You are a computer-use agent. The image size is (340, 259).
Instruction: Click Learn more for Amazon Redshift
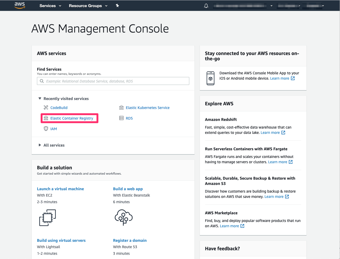(x=270, y=133)
